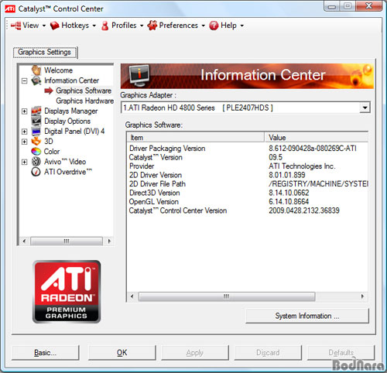This screenshot has width=387, height=373.
Task: Select the Display Options monitor icon
Action: tap(36, 121)
